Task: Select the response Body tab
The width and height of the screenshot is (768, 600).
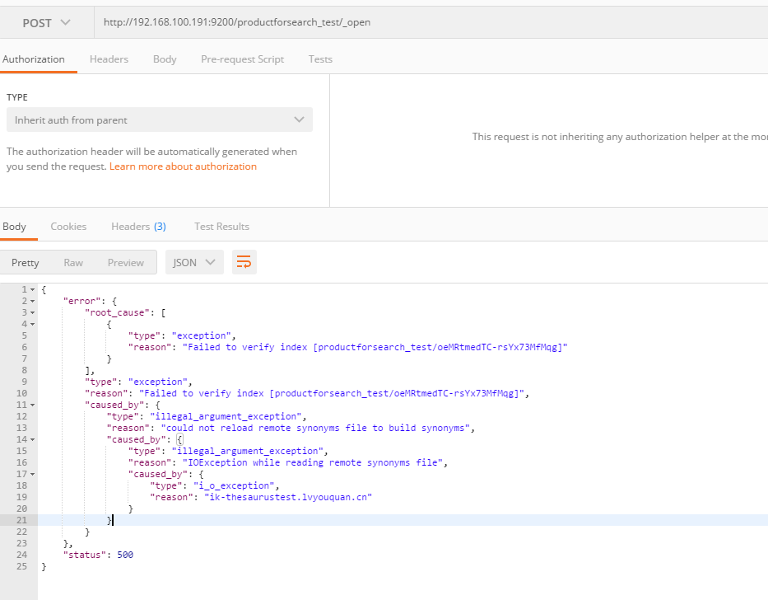Action: (14, 227)
